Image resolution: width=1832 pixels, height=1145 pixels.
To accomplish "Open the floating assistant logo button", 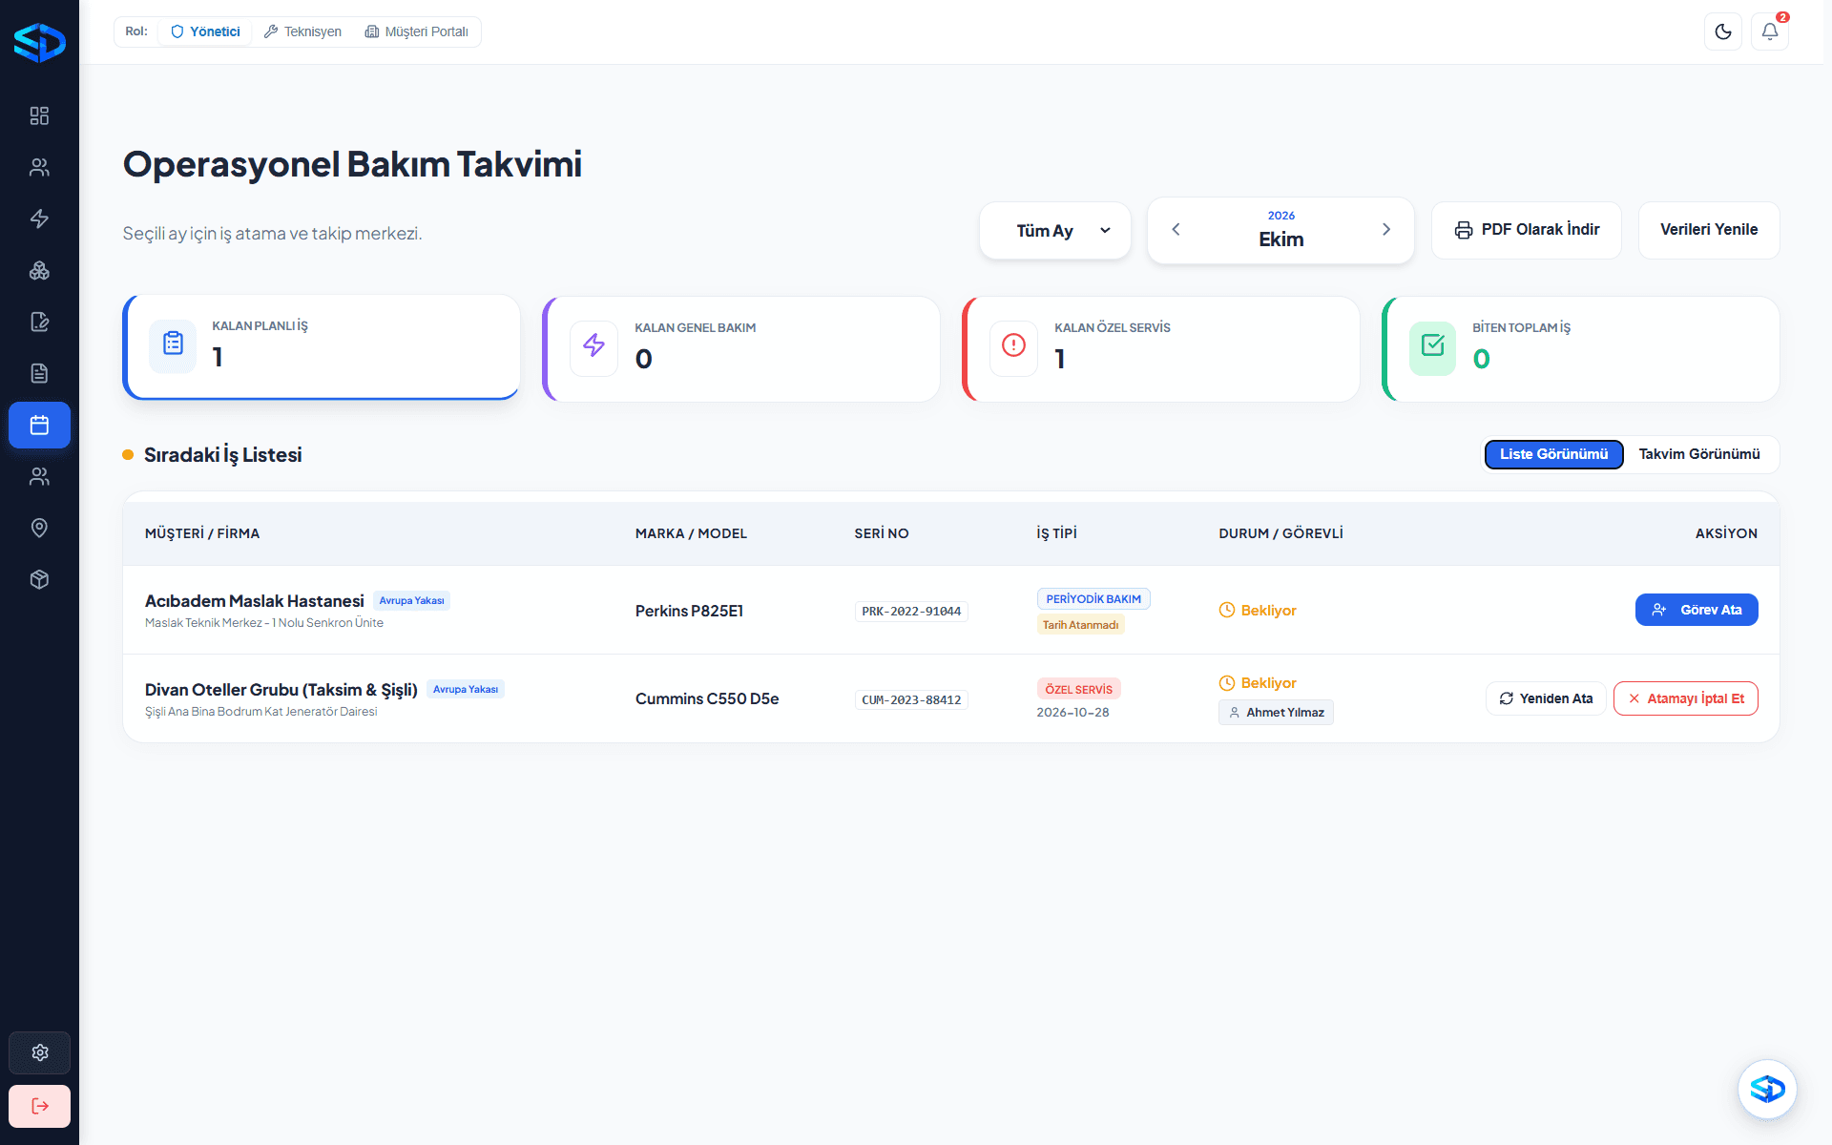I will coord(1767,1089).
